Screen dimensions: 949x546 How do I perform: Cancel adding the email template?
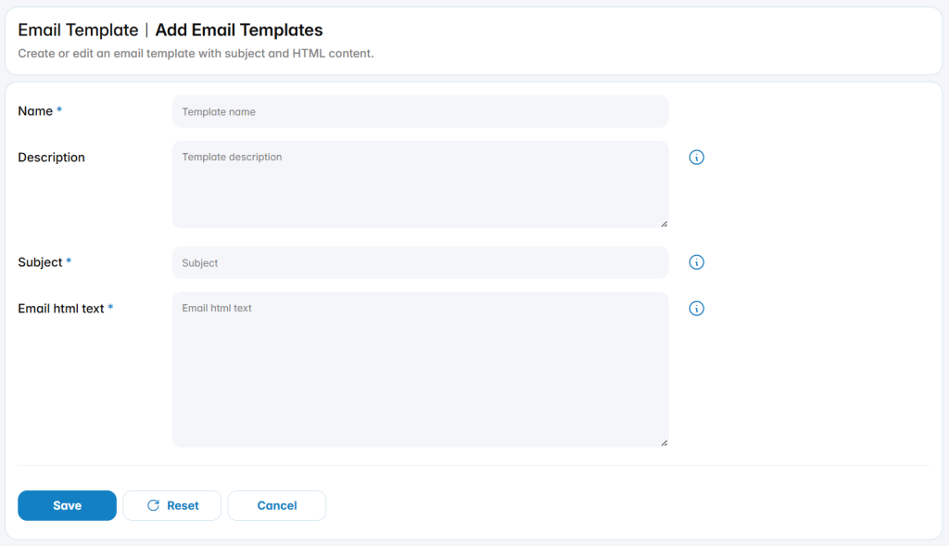point(276,505)
